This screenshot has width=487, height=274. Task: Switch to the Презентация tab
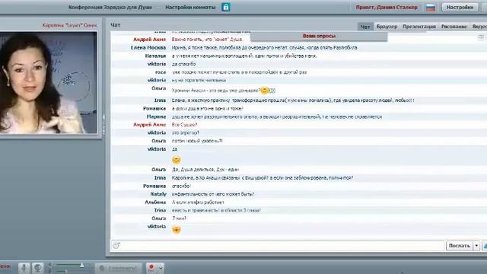pyautogui.click(x=419, y=27)
